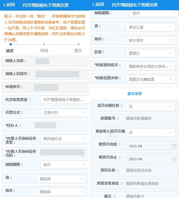Toggle the 是否出租住房 selector
Viewport: 179px width, 199px height.
(x=150, y=106)
